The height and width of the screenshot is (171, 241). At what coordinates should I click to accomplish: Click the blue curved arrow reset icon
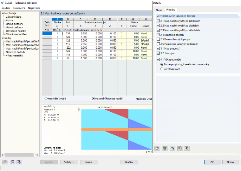click(172, 148)
